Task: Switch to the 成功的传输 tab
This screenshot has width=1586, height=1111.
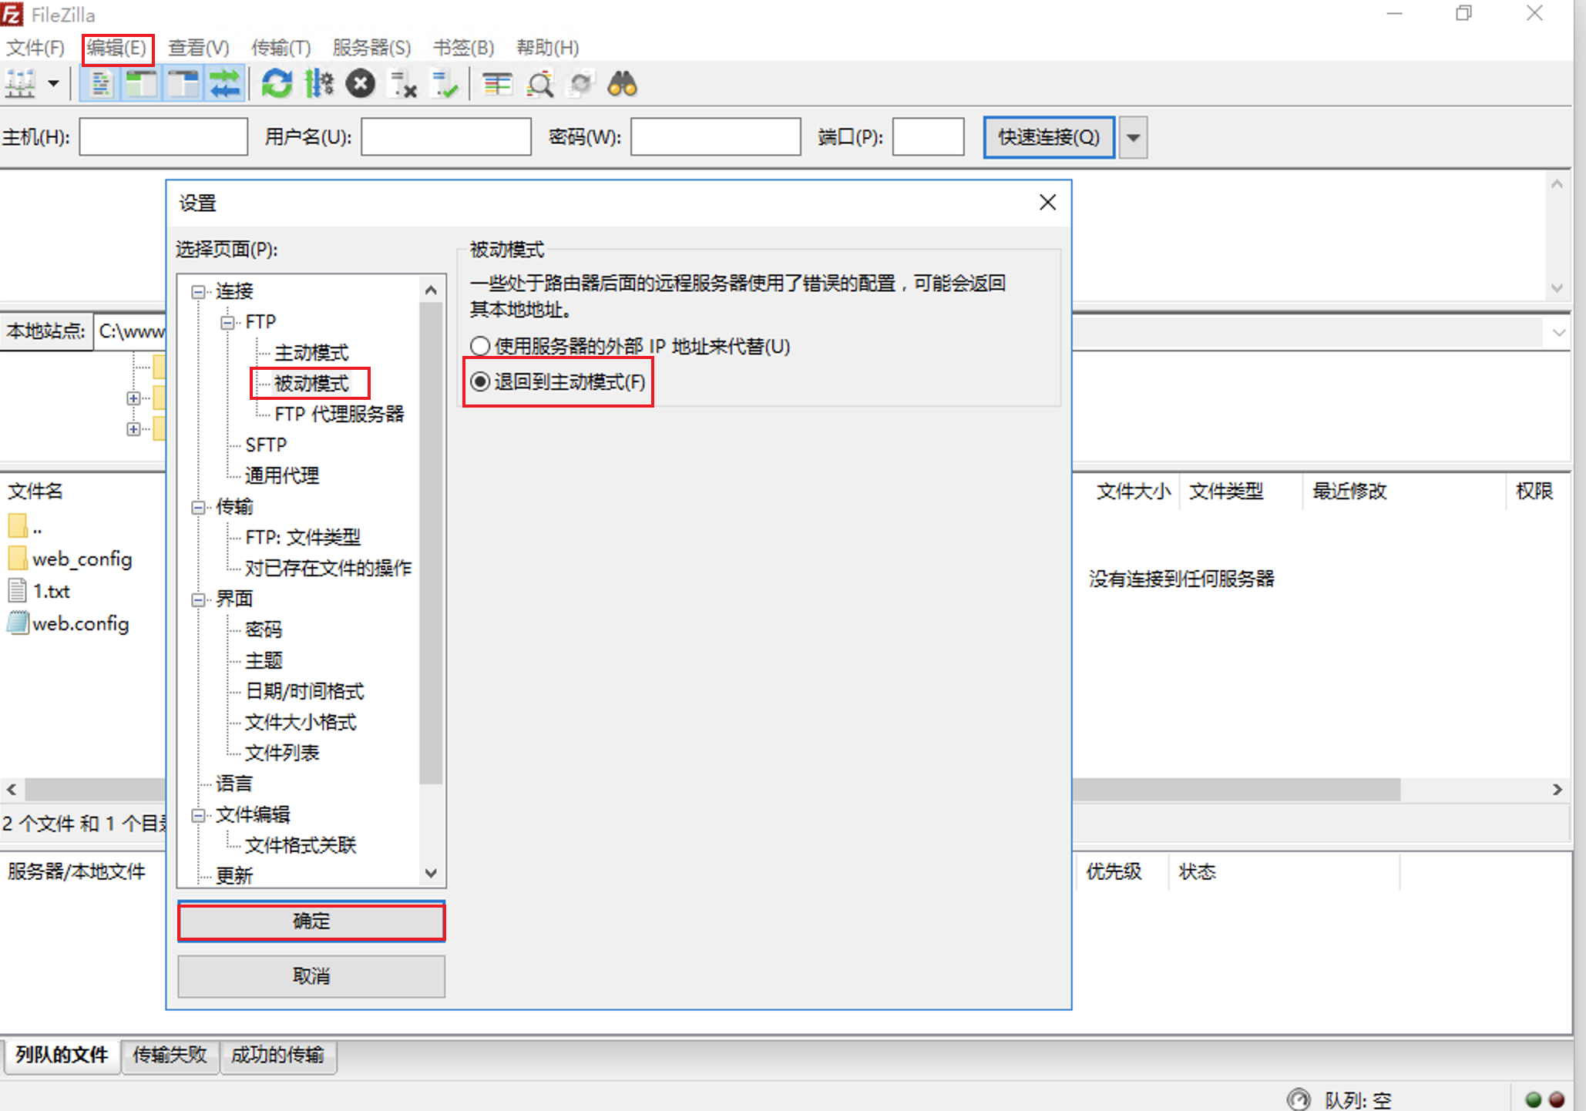Action: coord(277,1055)
